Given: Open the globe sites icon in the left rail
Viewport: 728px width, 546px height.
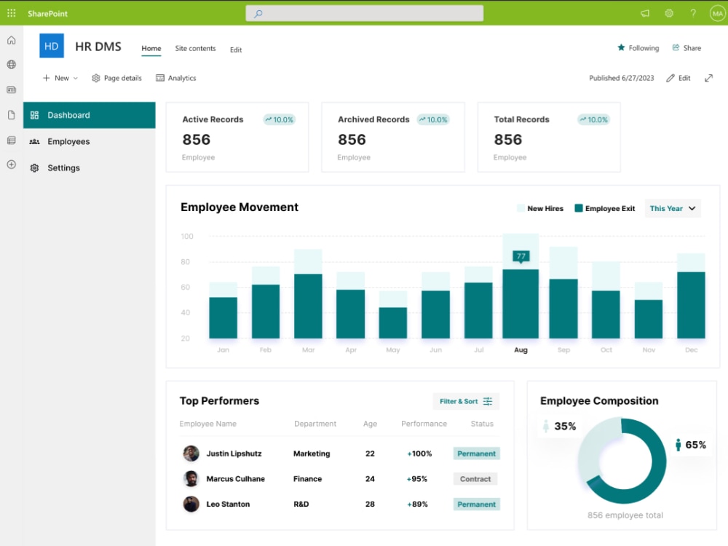Looking at the screenshot, I should (12, 65).
